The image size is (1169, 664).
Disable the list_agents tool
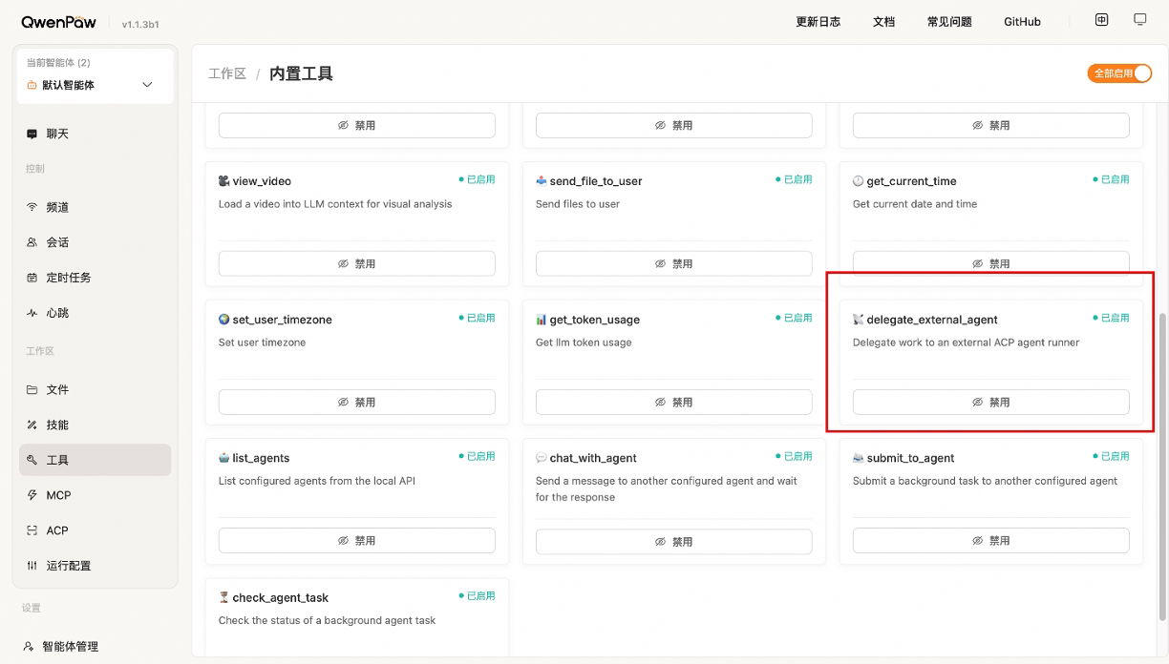point(357,540)
